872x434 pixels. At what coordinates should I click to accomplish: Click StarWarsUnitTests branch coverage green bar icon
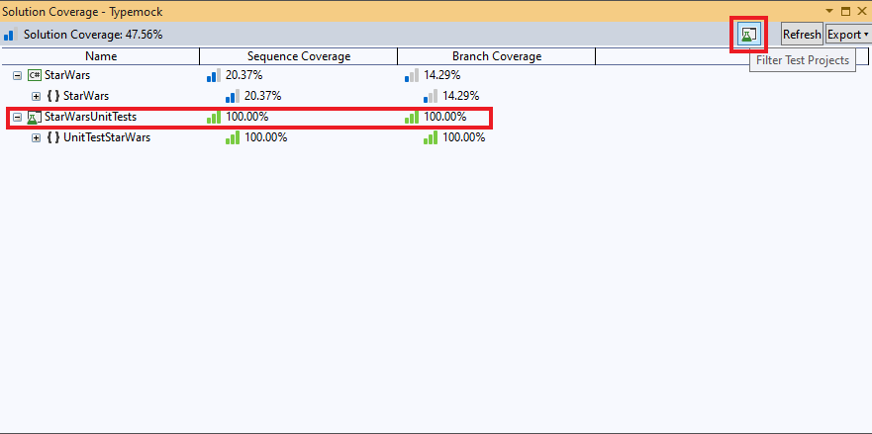click(411, 117)
